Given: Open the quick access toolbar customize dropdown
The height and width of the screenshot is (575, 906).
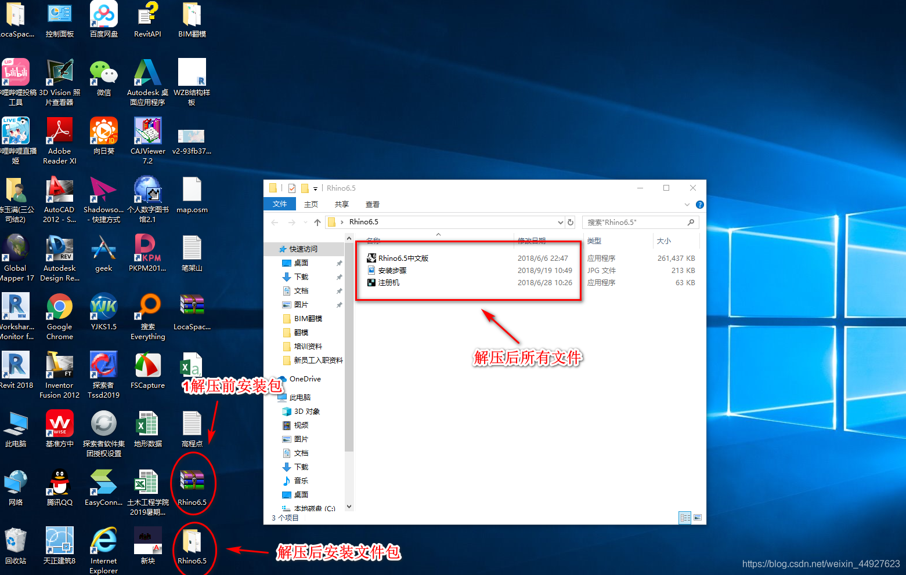Looking at the screenshot, I should tap(316, 188).
